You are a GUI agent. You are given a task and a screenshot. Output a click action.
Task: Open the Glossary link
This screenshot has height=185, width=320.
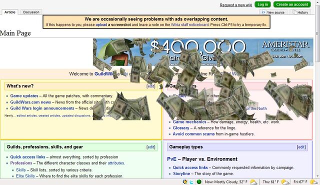(181, 128)
